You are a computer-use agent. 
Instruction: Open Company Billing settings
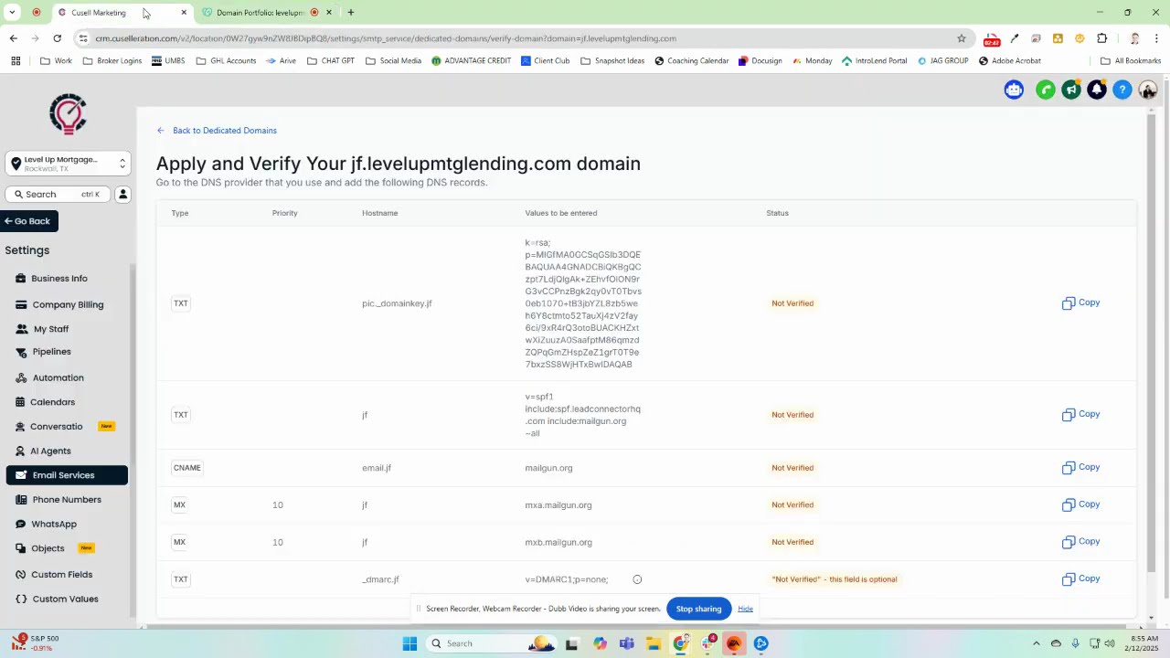68,305
